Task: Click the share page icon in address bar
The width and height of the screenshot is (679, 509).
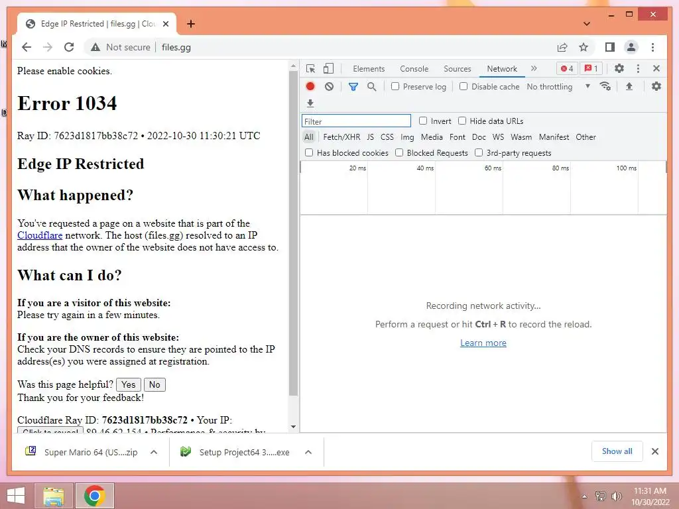Action: (x=562, y=47)
